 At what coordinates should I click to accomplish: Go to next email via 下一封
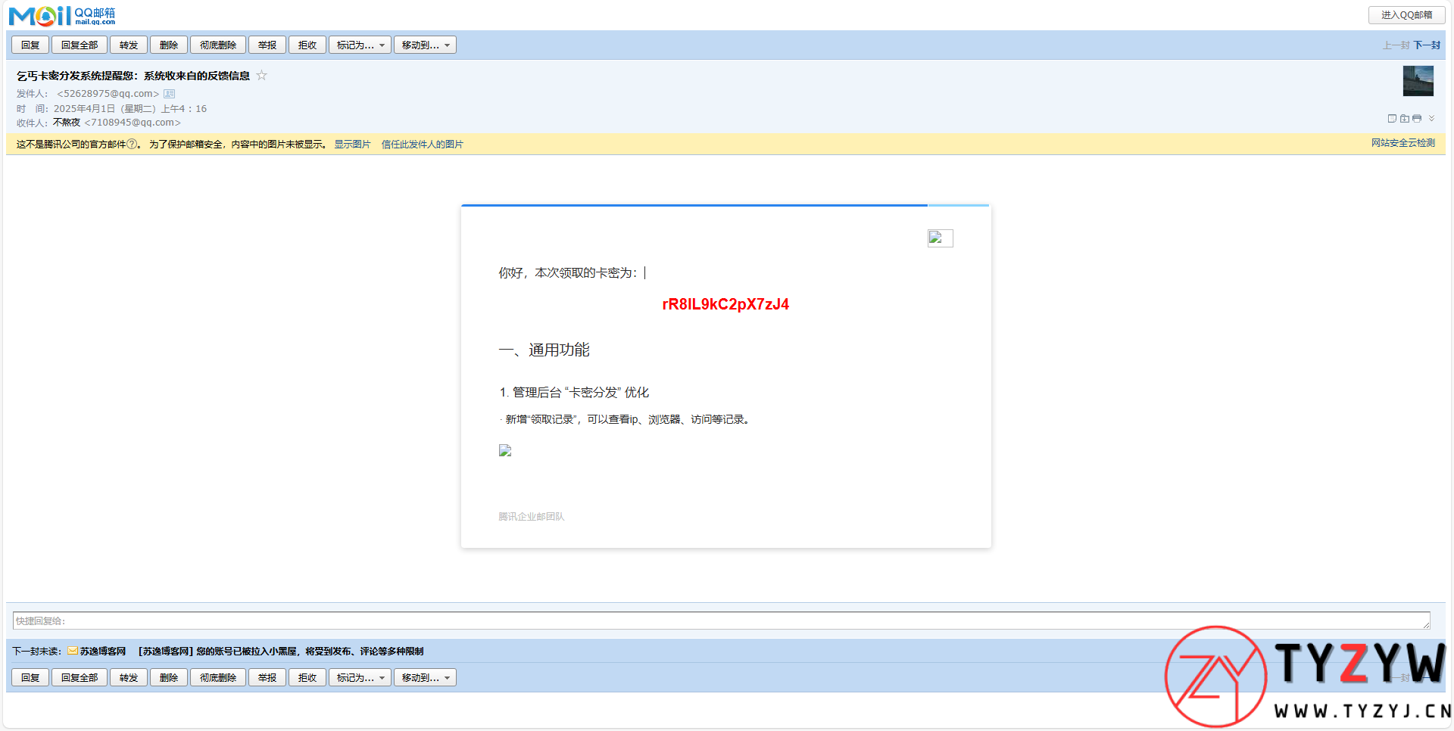1427,45
